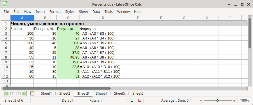The width and height of the screenshot is (253, 105).
Task: Select column B header
Action: (x=45, y=18)
